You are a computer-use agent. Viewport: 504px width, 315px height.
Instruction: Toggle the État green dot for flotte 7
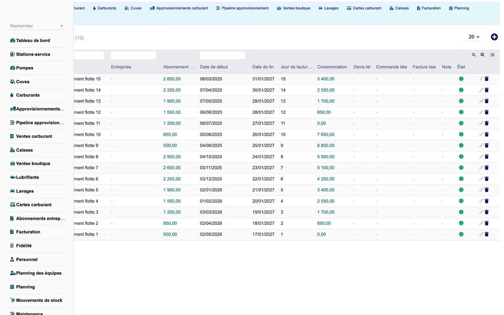point(461,168)
